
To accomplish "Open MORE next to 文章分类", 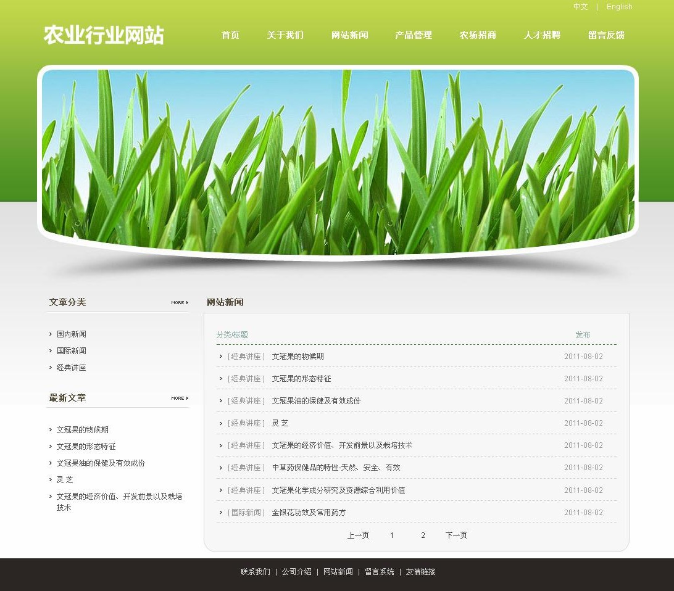I will [180, 302].
